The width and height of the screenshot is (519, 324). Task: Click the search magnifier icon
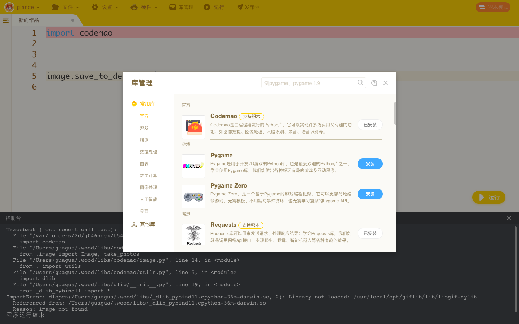pos(360,83)
